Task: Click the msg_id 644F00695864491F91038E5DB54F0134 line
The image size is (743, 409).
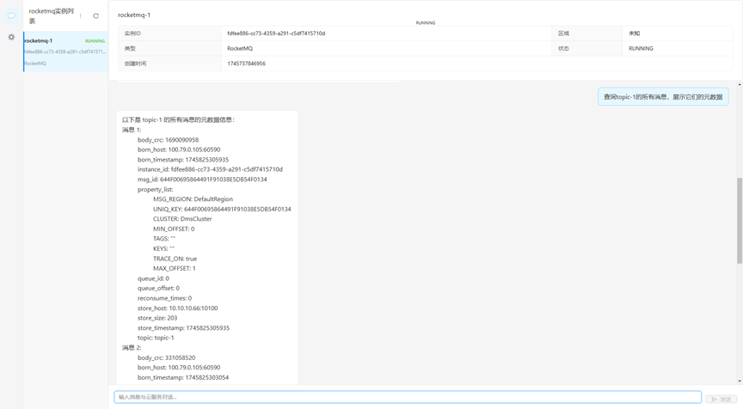Action: [x=202, y=180]
